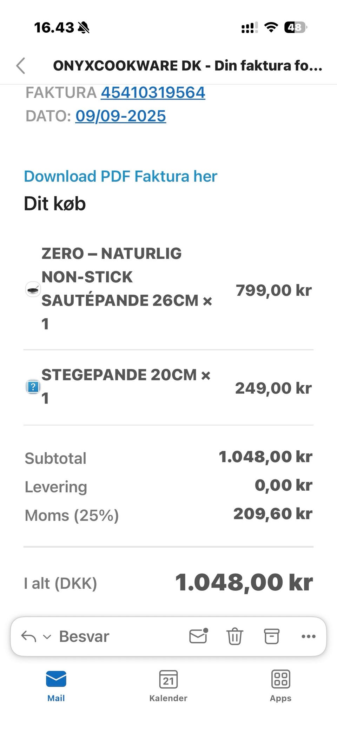
Task: Tap the date link 09/09-2025
Action: tap(120, 116)
